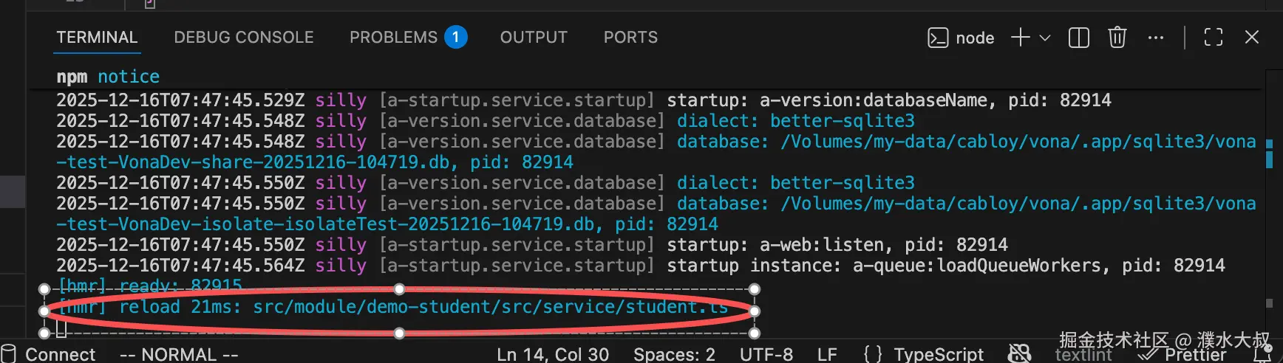Select the Output tab
Image resolution: width=1283 pixels, height=363 pixels.
pos(534,38)
